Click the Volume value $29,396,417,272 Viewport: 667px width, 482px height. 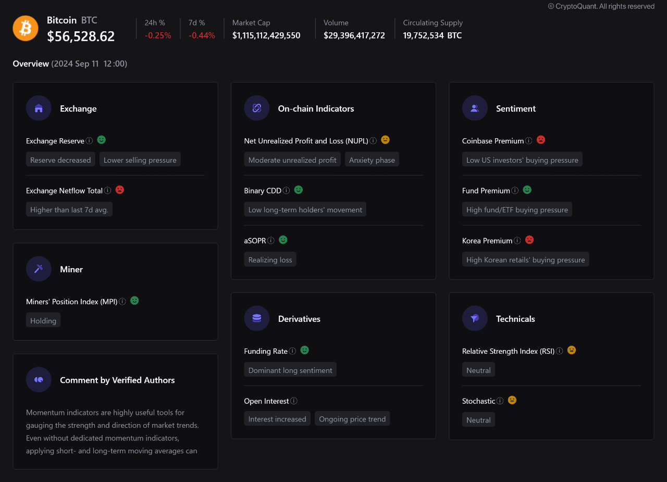tap(354, 35)
